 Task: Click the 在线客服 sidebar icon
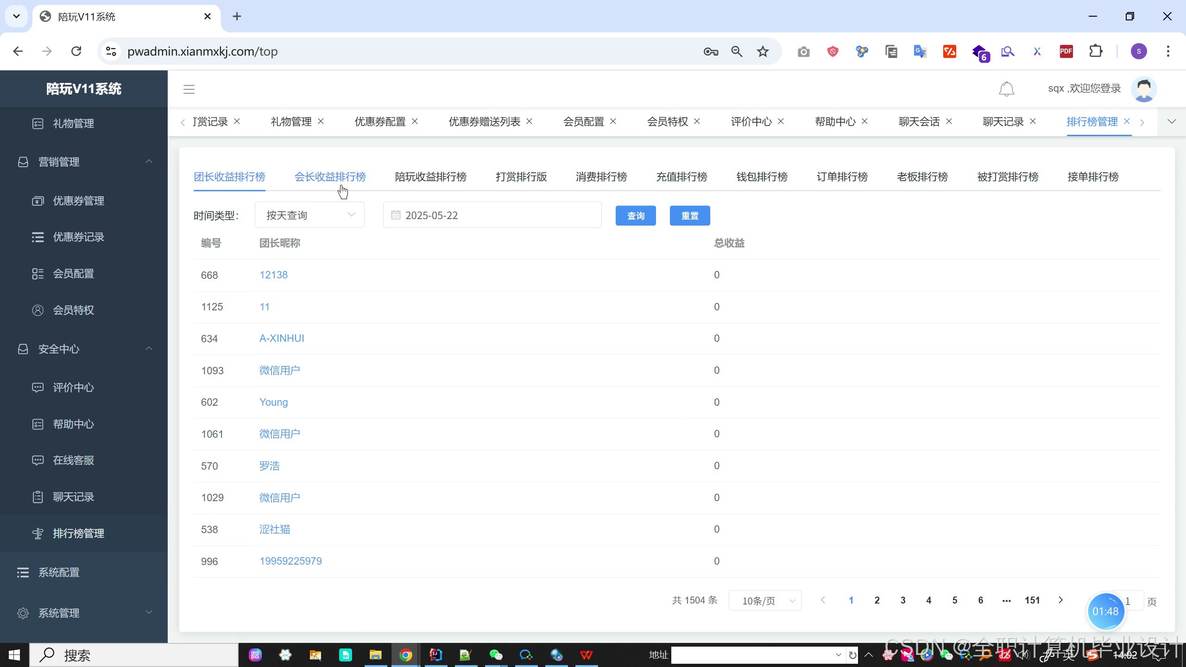(x=38, y=460)
